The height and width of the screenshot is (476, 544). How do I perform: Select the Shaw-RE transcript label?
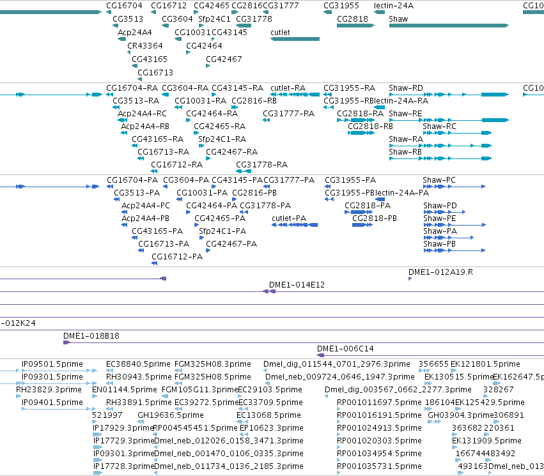(405, 114)
